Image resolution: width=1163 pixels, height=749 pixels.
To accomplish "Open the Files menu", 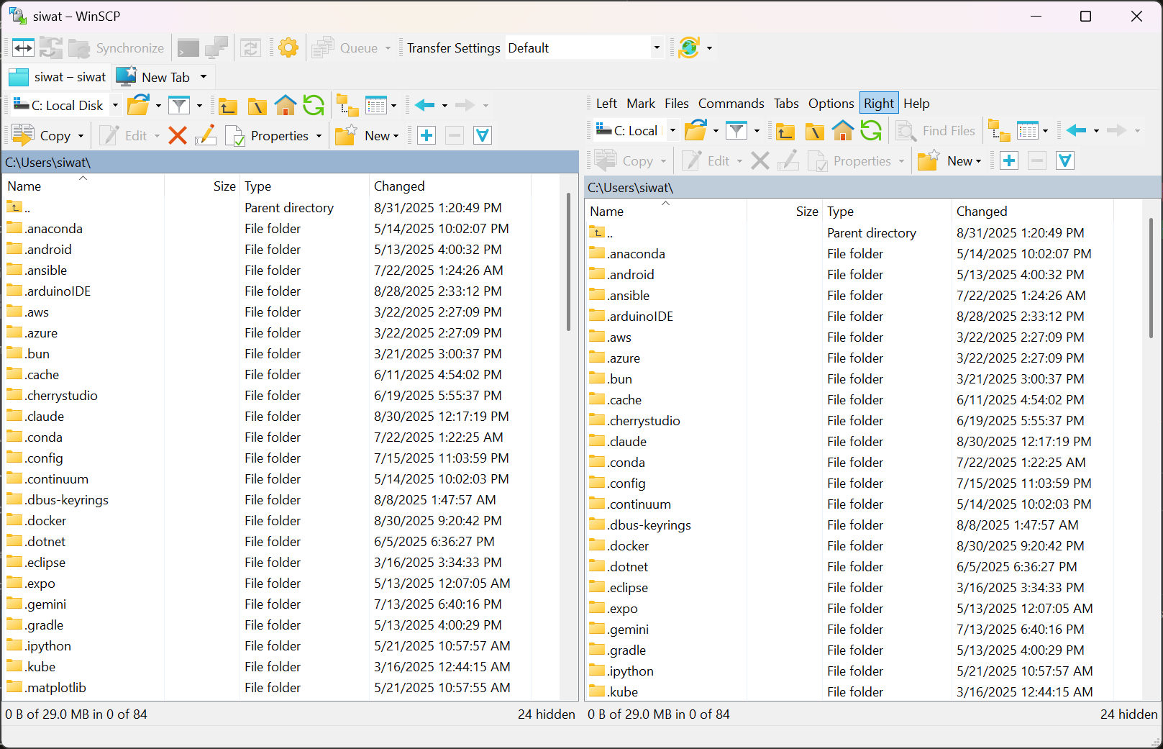I will click(677, 104).
